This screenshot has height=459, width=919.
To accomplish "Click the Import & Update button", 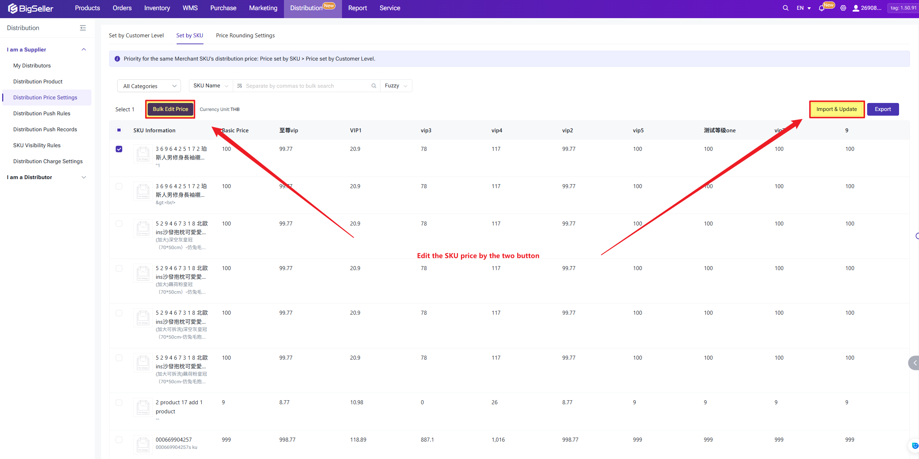I will 836,109.
